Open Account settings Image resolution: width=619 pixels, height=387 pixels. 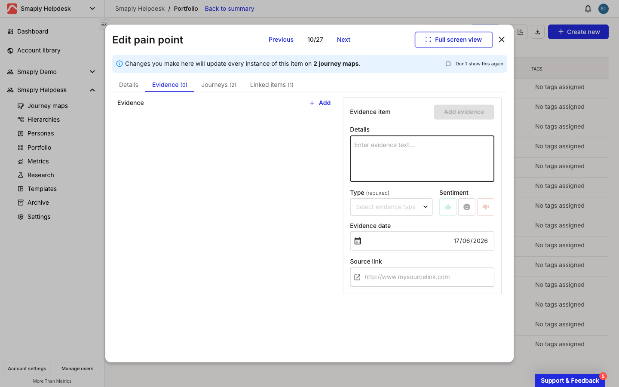tap(27, 369)
